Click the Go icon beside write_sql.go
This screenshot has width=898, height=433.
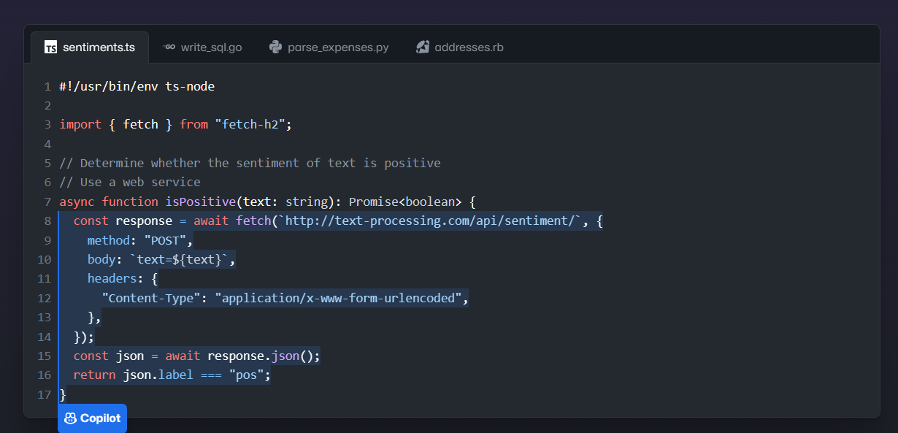pos(169,47)
